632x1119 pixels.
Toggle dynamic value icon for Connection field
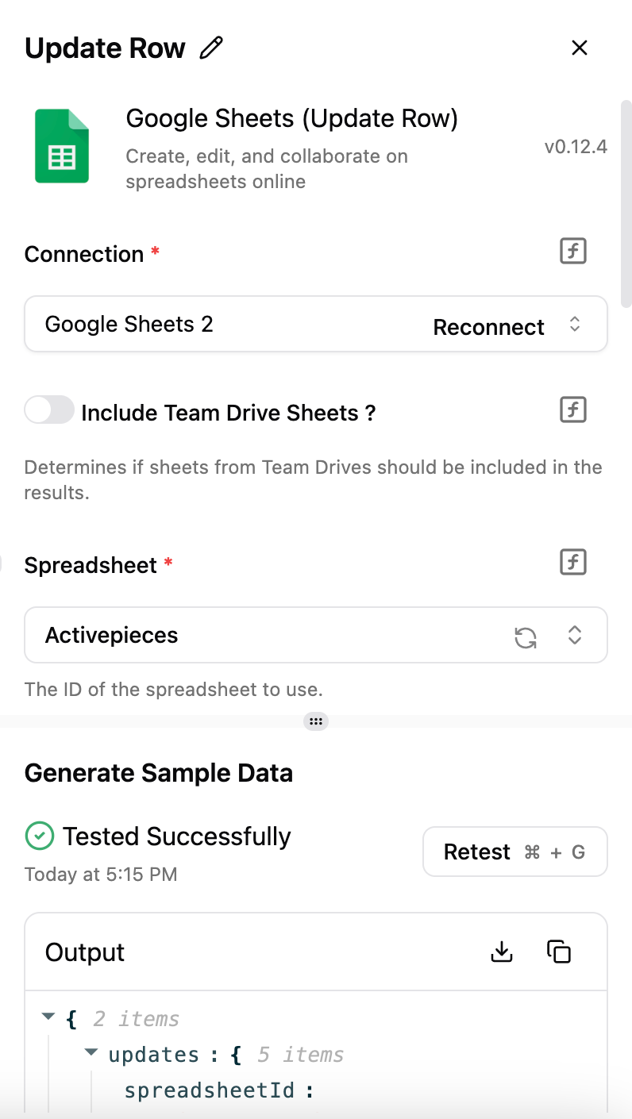[573, 252]
